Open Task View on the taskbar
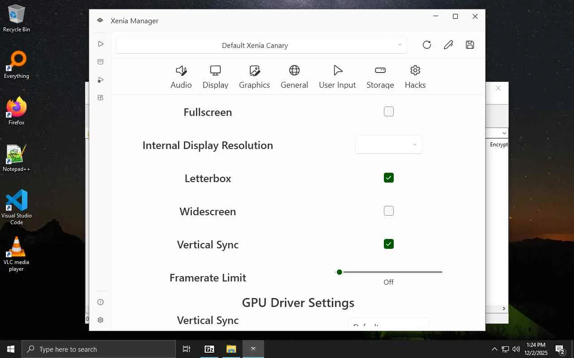574x358 pixels. pos(187,349)
